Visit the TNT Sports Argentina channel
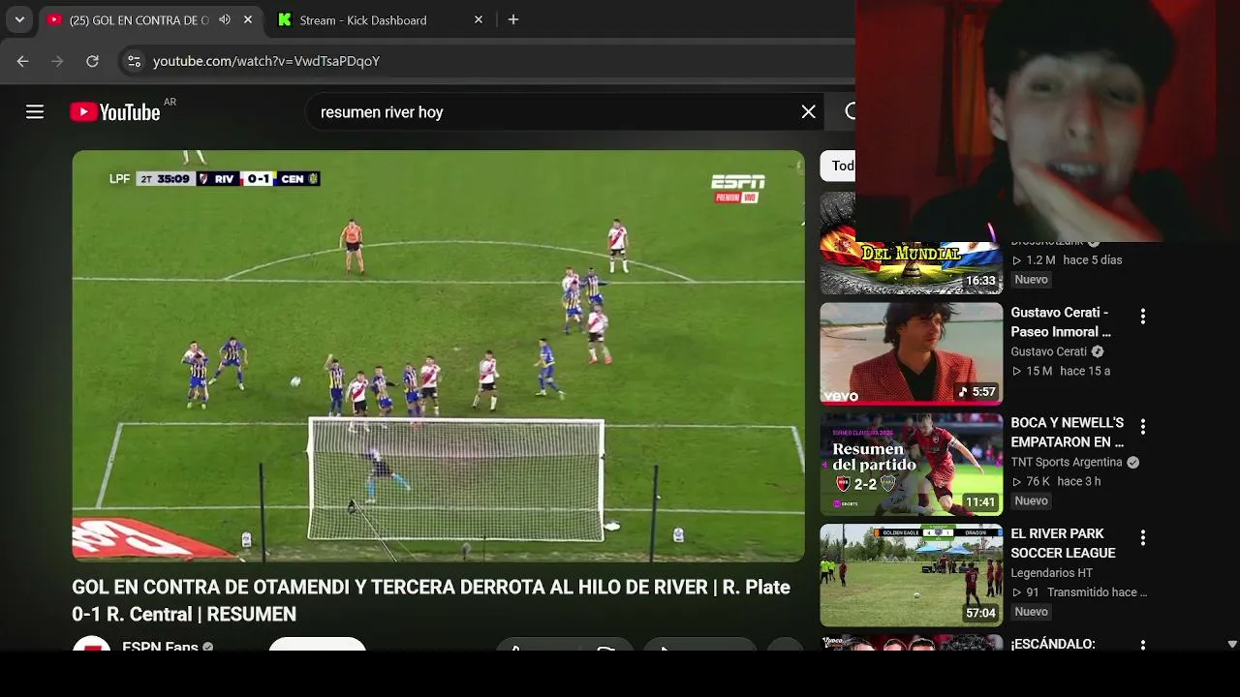 pyautogui.click(x=1067, y=462)
